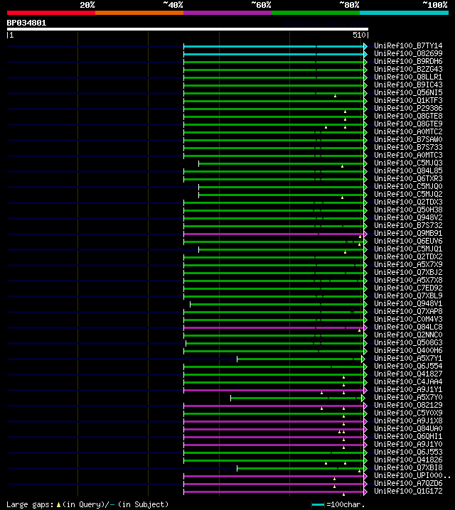Select the UniRef100_A7QZD6 label
This screenshot has width=455, height=510.
point(408,483)
